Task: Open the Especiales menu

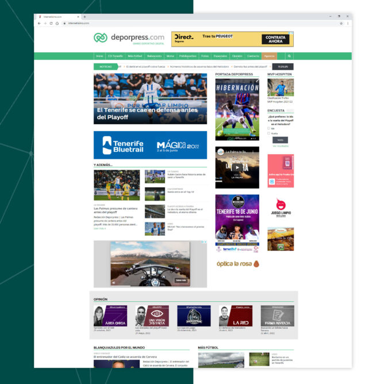Action: tap(220, 56)
